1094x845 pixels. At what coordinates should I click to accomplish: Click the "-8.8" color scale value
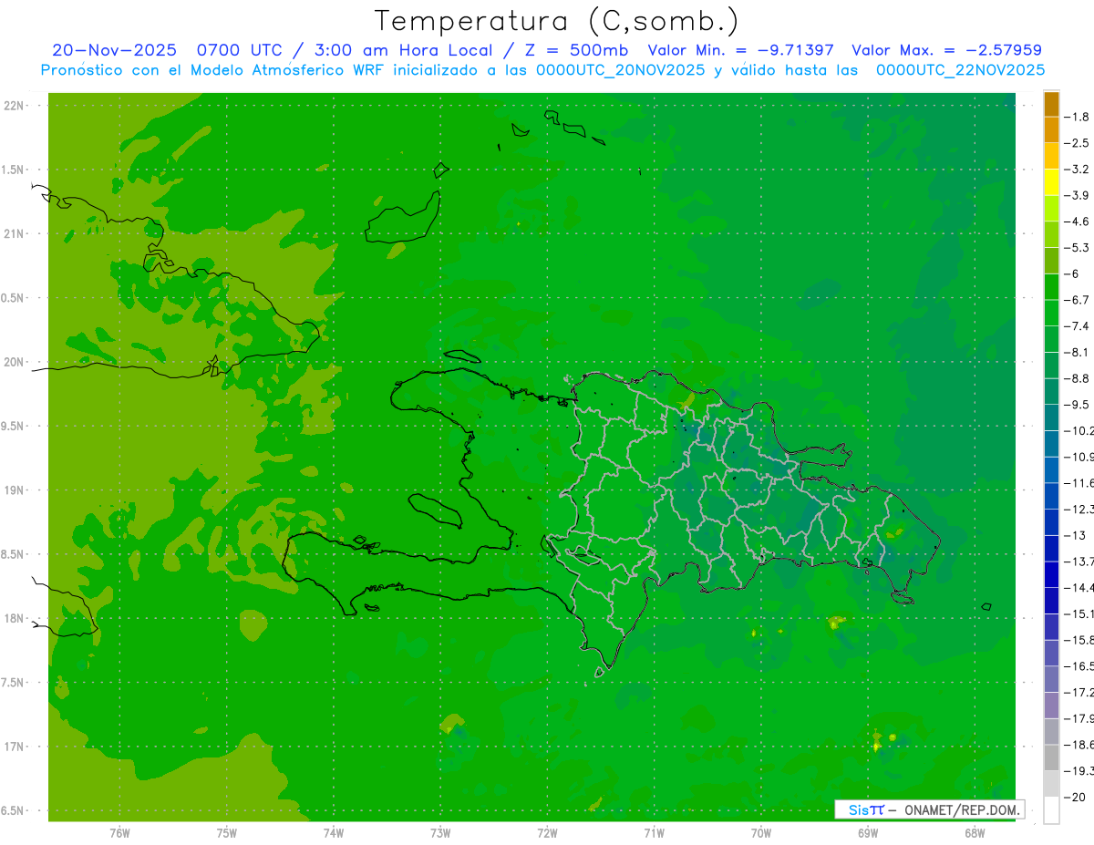1077,378
